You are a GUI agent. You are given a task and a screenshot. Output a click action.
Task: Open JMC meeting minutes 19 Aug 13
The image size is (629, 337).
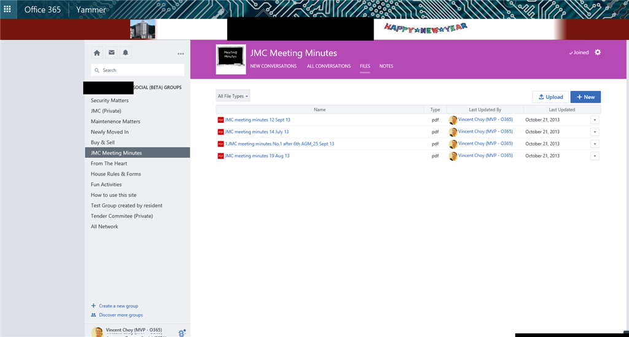point(257,156)
